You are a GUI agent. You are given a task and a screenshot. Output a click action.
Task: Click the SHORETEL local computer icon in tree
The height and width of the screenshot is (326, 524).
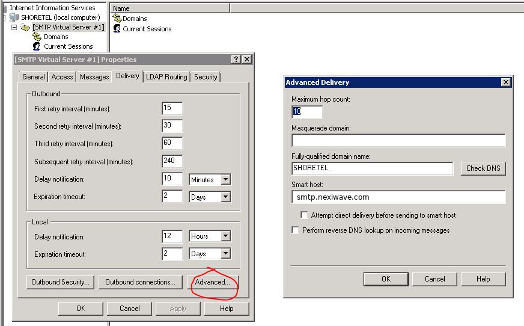(x=14, y=17)
